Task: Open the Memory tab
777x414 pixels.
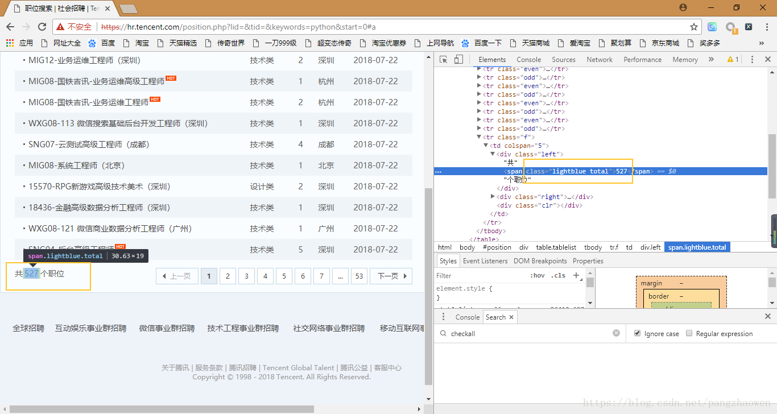Action: coord(685,59)
